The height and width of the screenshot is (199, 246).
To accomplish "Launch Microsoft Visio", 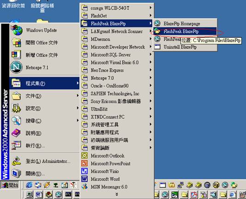I will click(117, 171).
